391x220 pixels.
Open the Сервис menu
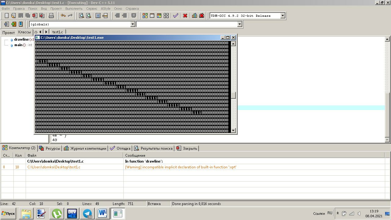(92, 9)
